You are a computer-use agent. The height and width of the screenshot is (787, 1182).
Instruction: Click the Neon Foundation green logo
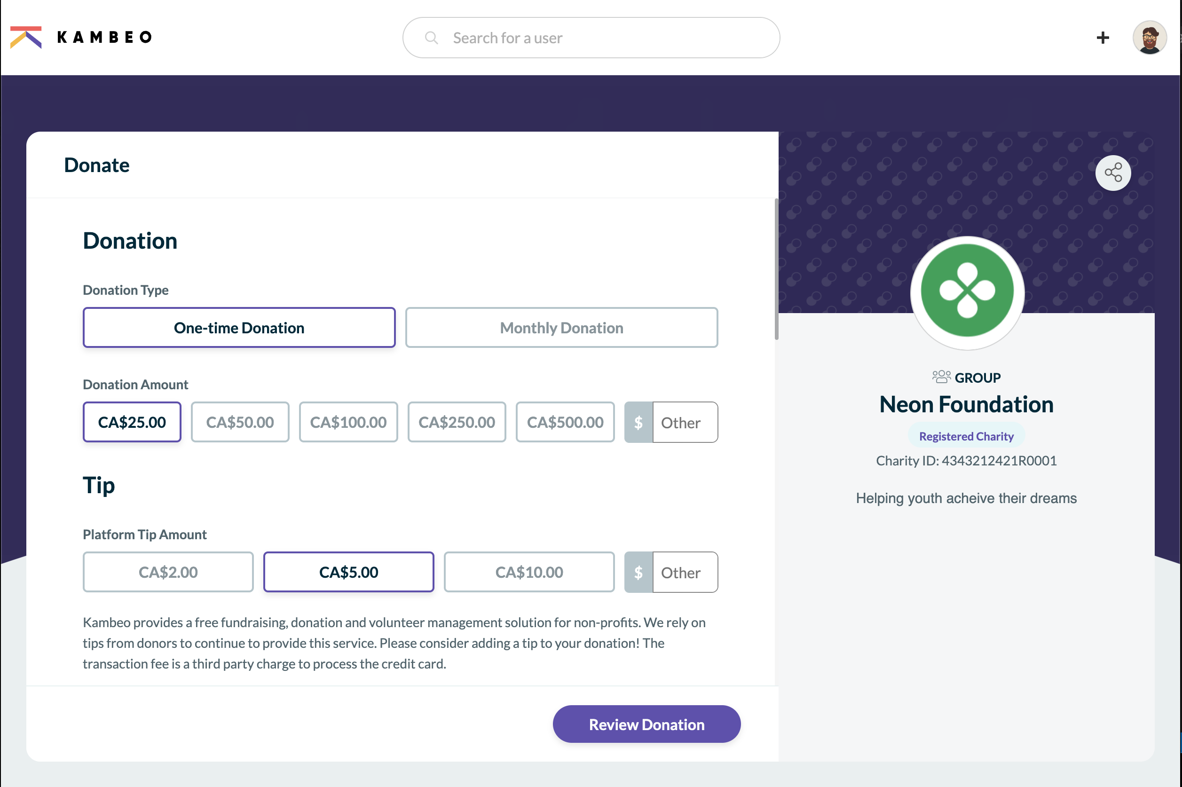point(967,291)
